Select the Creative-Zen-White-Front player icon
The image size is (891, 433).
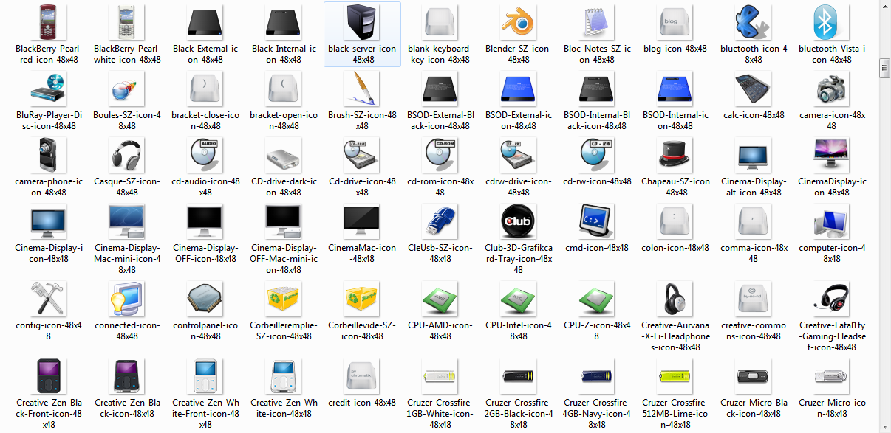pos(205,376)
